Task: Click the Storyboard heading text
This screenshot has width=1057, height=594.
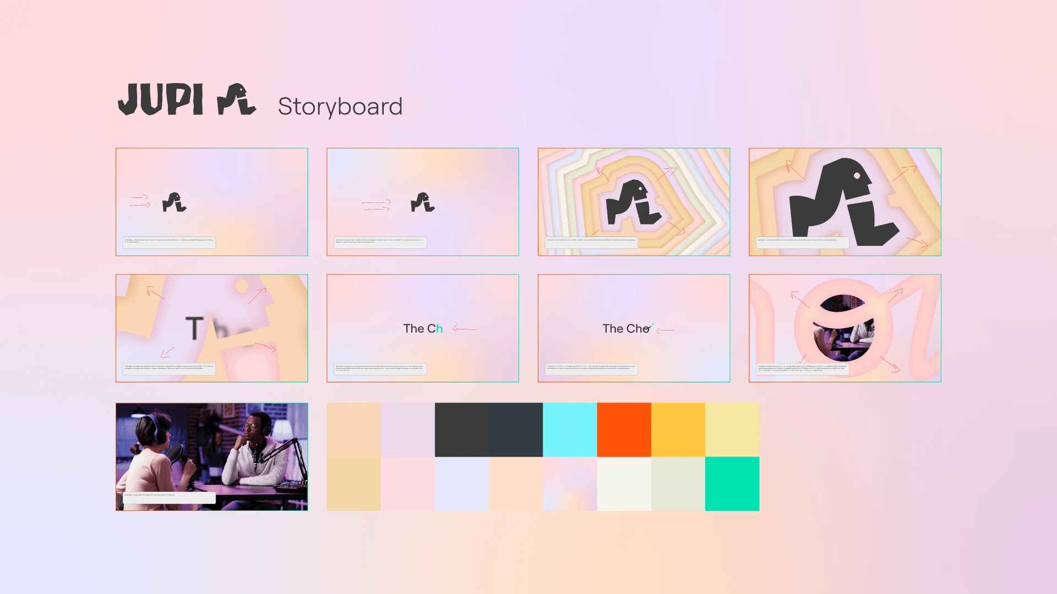Action: coord(340,106)
